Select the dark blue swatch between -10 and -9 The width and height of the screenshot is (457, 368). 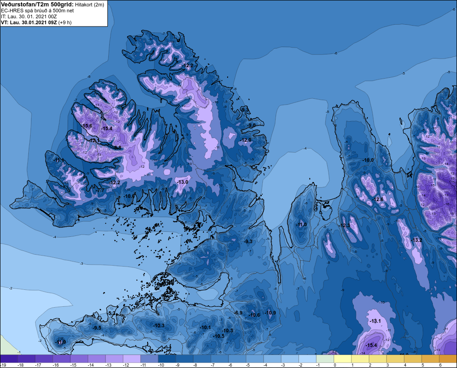coord(167,359)
